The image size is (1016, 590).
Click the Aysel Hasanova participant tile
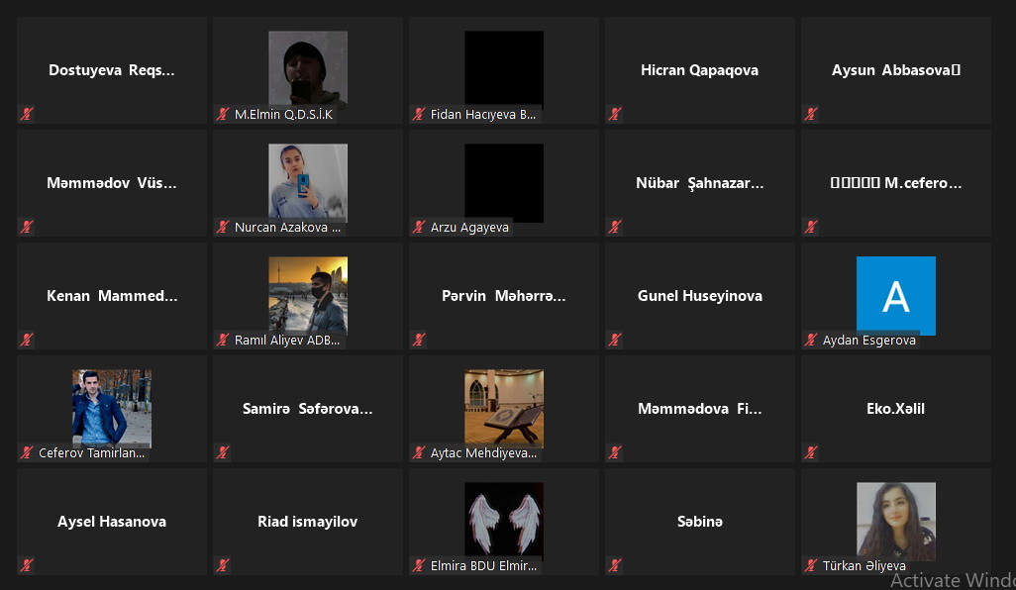(x=112, y=522)
